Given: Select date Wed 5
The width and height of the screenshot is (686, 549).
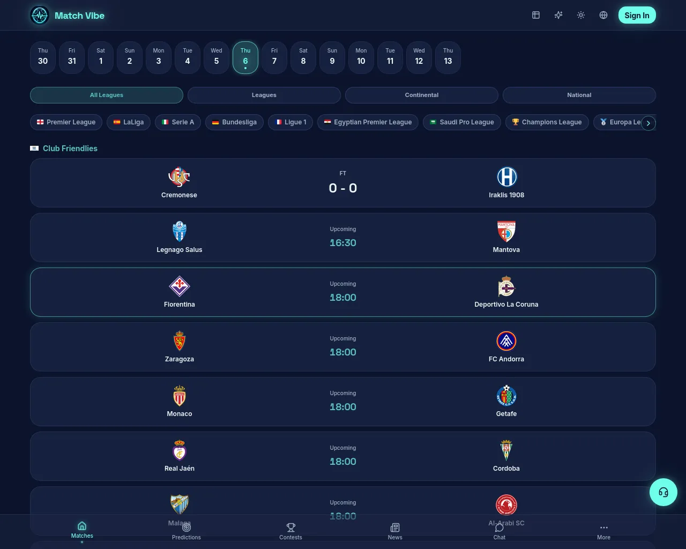Looking at the screenshot, I should tap(217, 57).
